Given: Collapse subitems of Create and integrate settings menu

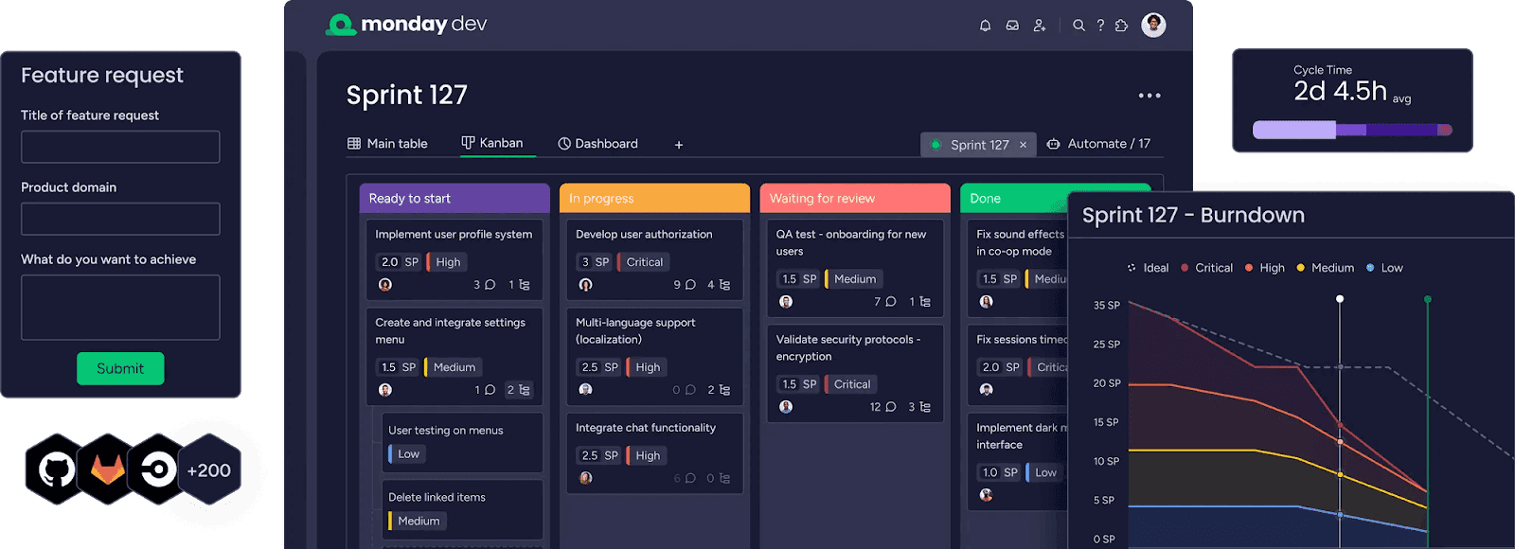Looking at the screenshot, I should tap(518, 390).
